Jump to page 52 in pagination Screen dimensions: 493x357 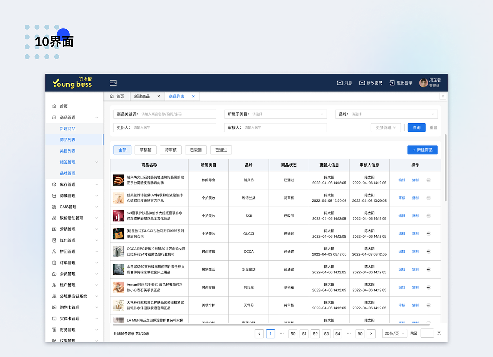tap(315, 334)
